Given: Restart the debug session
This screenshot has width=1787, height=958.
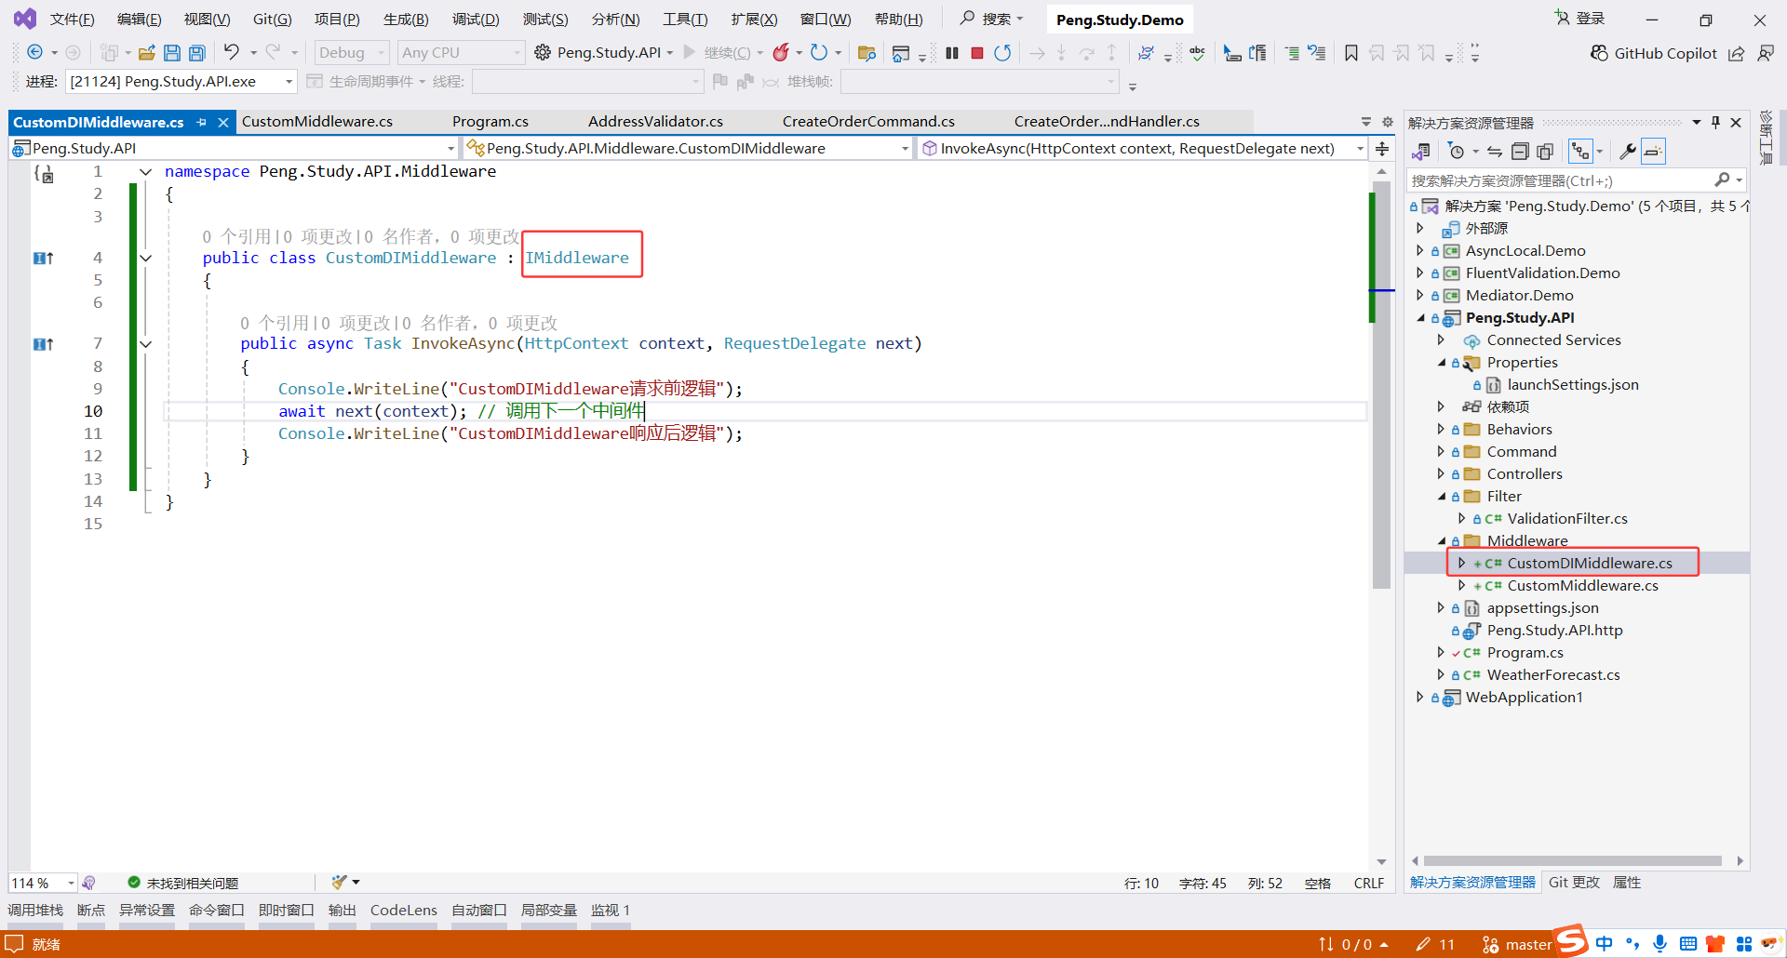Looking at the screenshot, I should 1001,53.
